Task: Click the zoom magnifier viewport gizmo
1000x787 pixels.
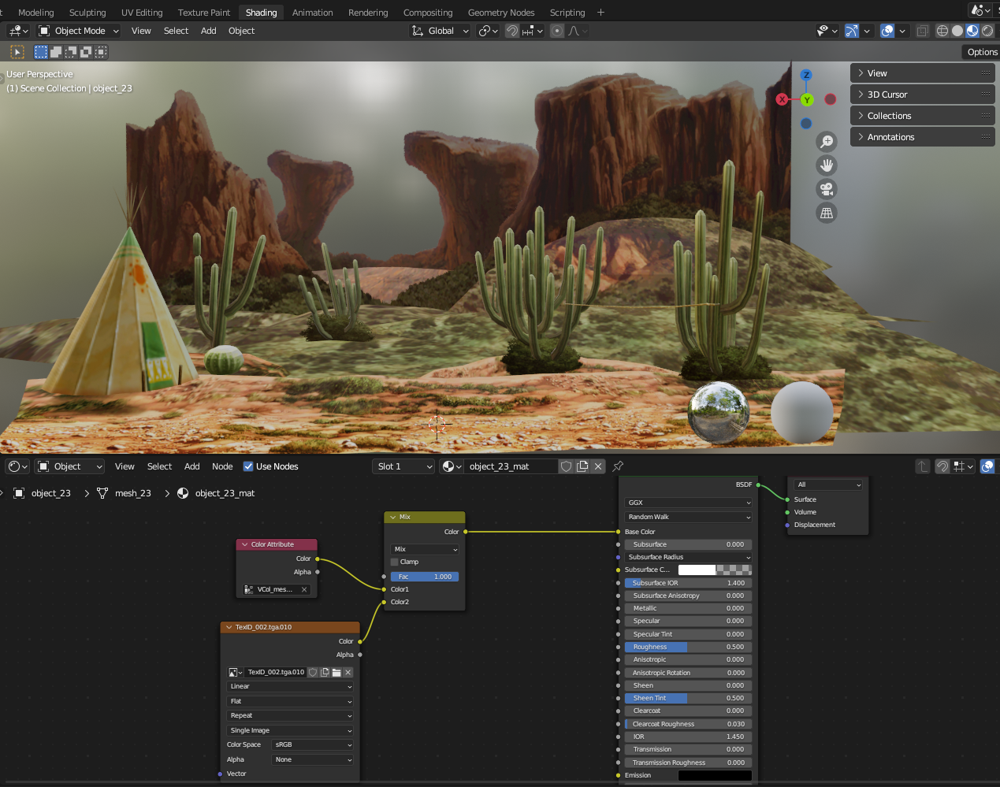Action: pos(827,142)
